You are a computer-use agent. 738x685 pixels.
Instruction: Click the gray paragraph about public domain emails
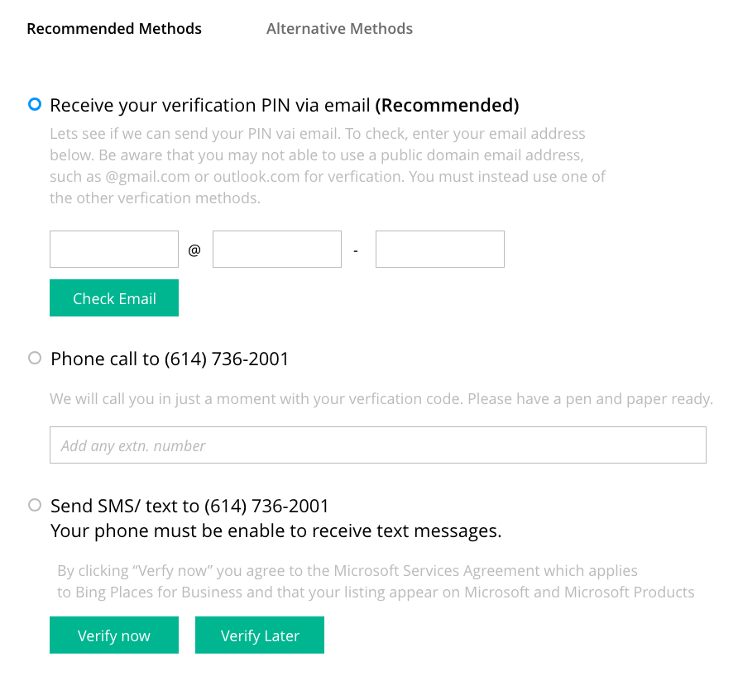tap(328, 166)
